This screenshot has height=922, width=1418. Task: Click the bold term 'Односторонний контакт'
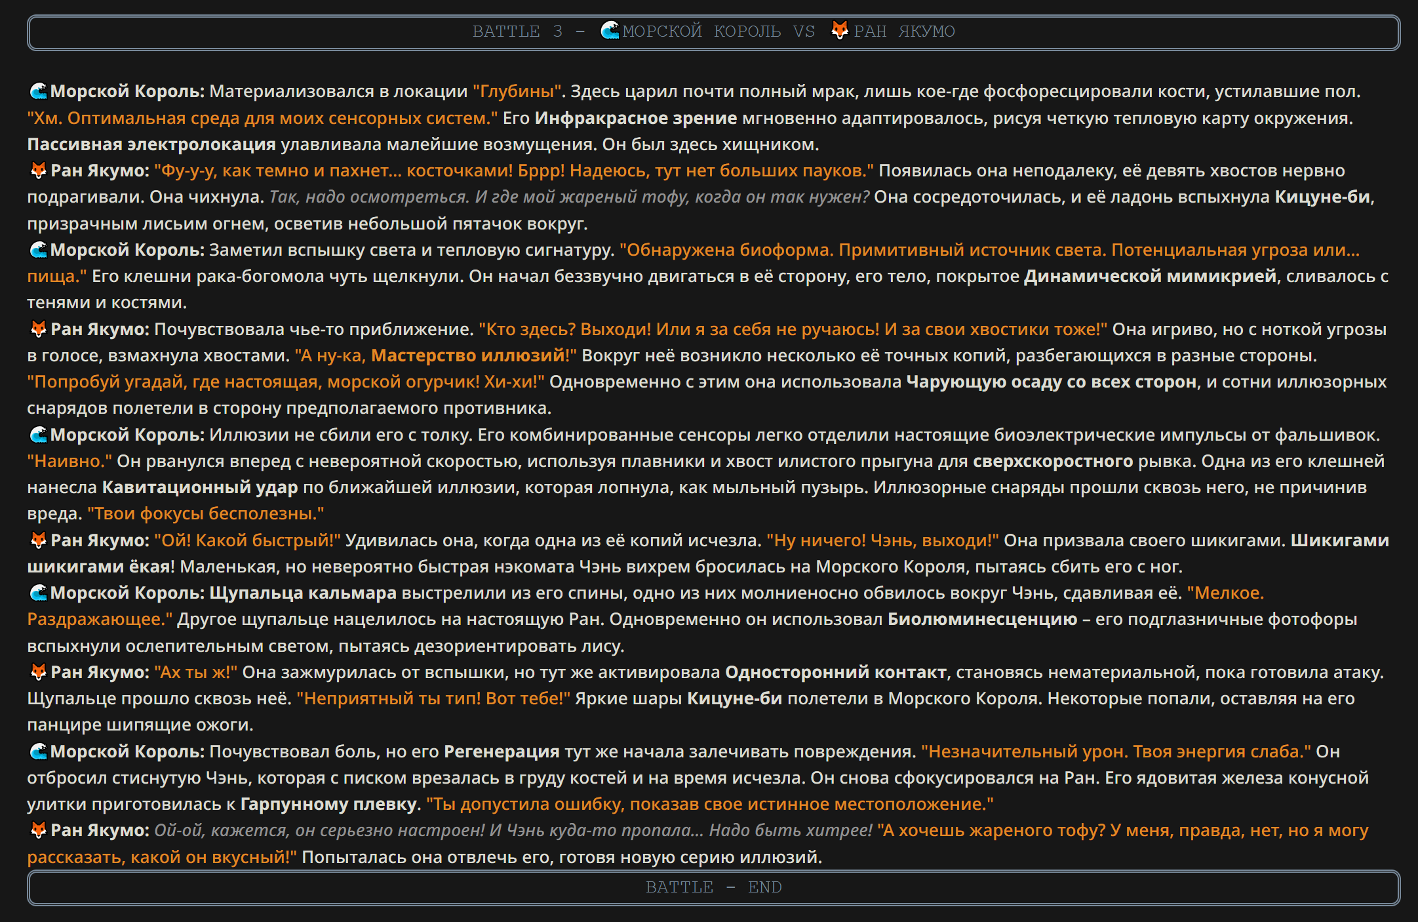tap(836, 672)
